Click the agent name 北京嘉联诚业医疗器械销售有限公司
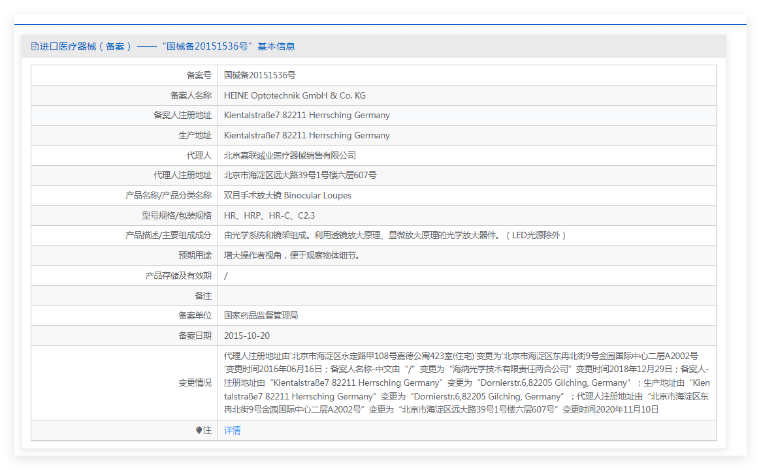 pyautogui.click(x=289, y=156)
